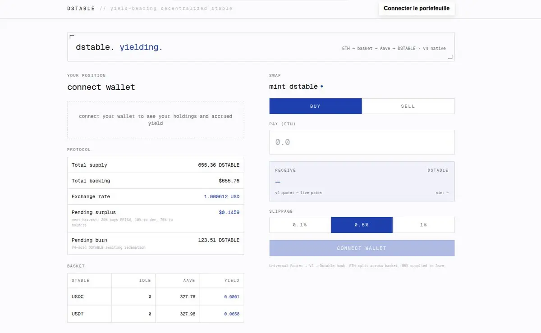Click the USDC Aave amount 327.78
The height and width of the screenshot is (333, 541).
tap(187, 297)
